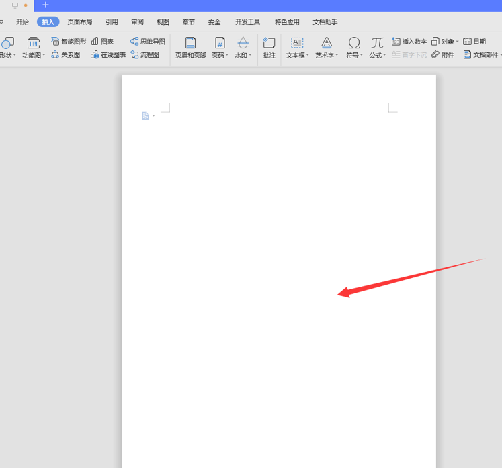
Task: Open the 安全 tab
Action: [x=214, y=21]
